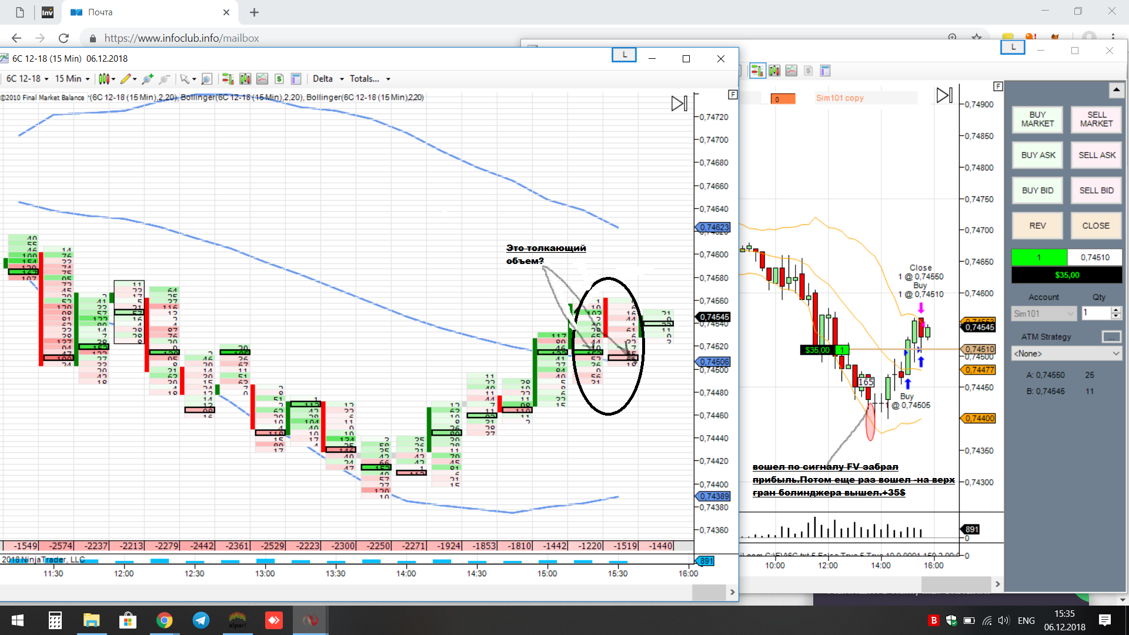The height and width of the screenshot is (635, 1129).
Task: Expand the 6C 12-18 instrument dropdown
Action: pyautogui.click(x=27, y=79)
